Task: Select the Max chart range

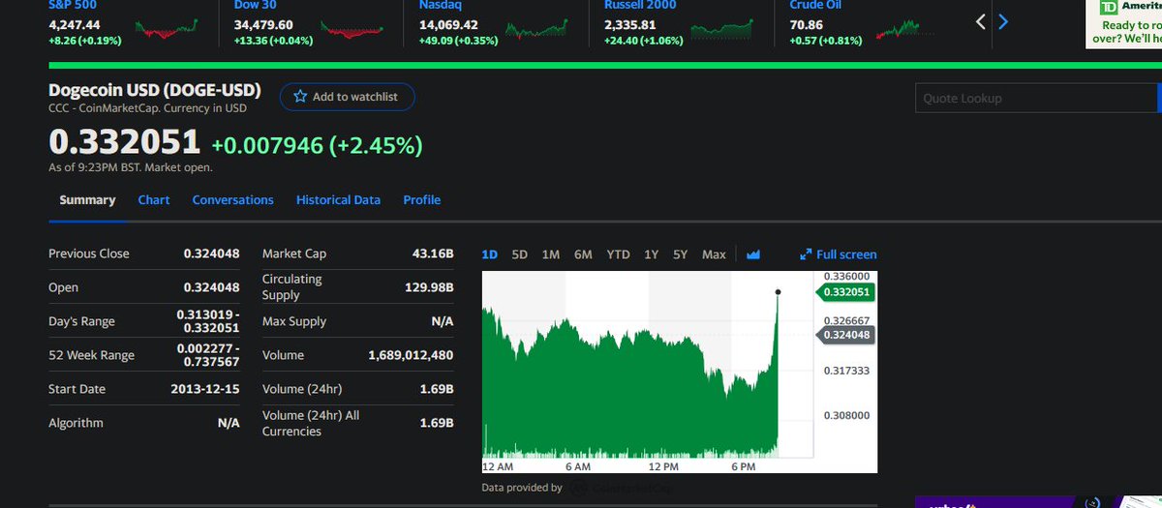Action: point(714,254)
